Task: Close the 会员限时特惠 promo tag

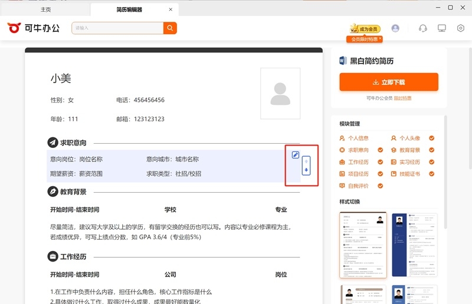Action: 380,38
